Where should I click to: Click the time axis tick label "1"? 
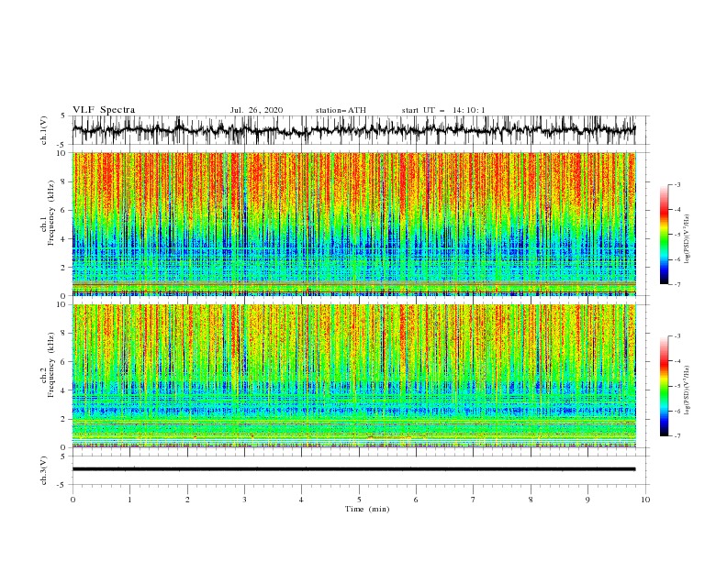pos(129,500)
